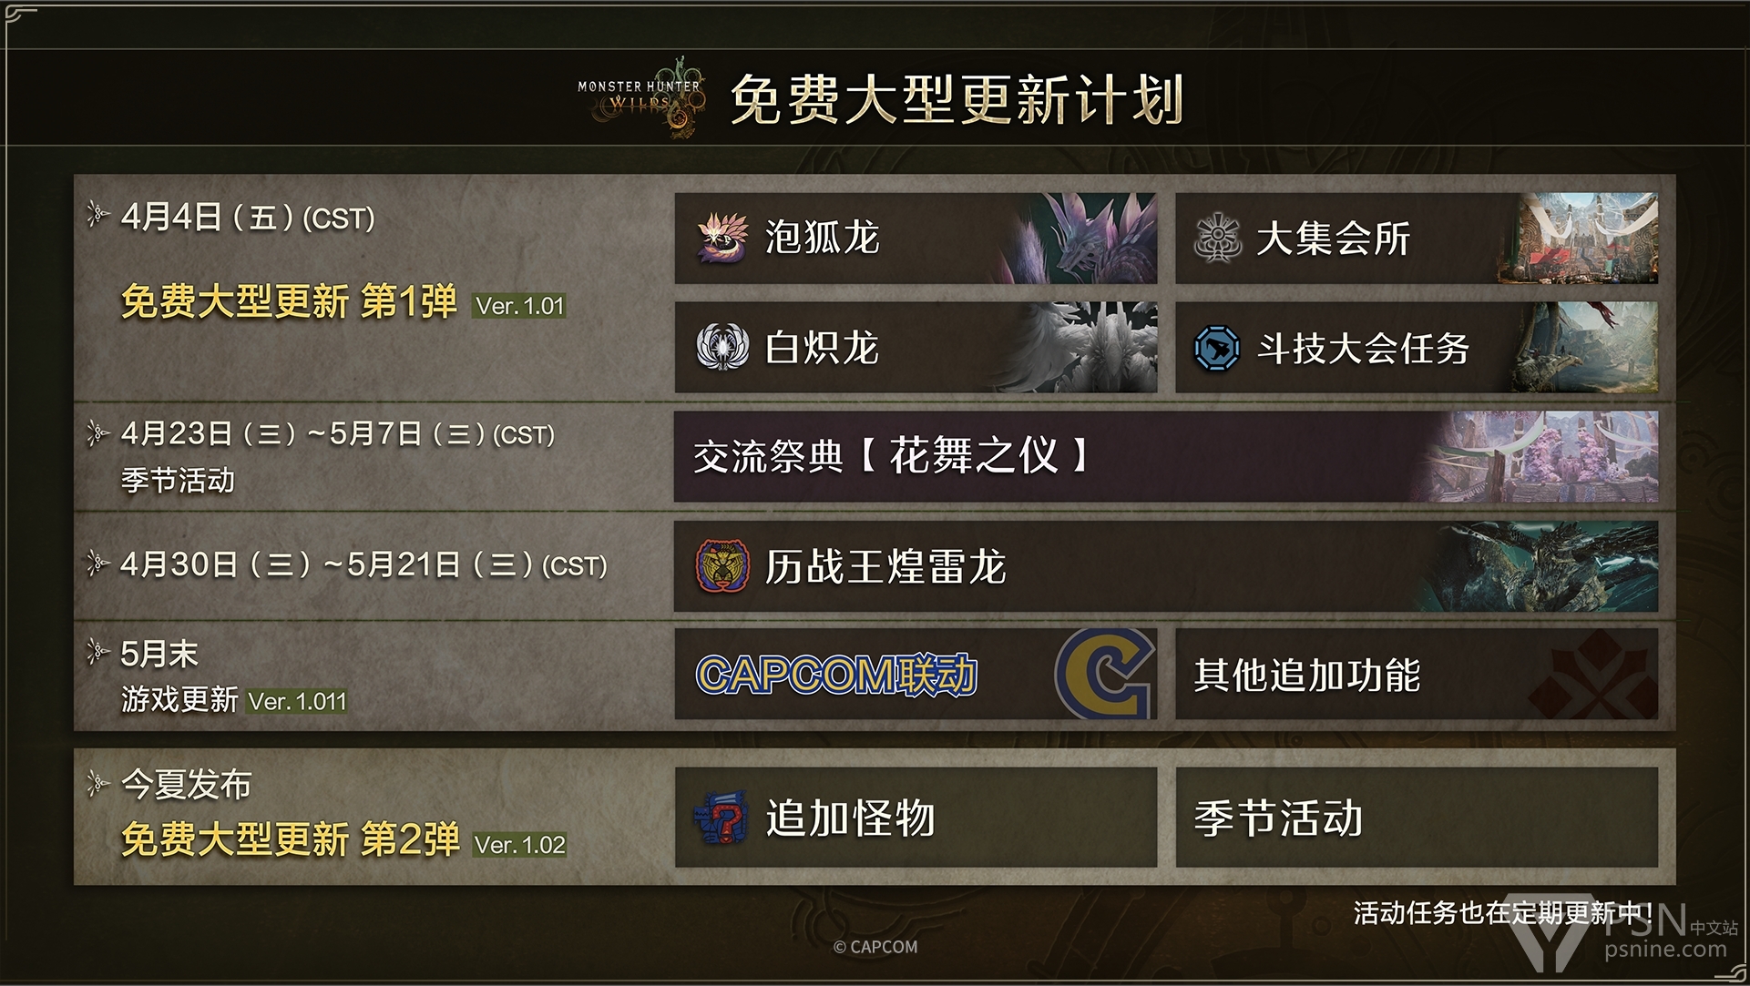
Task: Click the Ver. 1.02 version tag
Action: pyautogui.click(x=519, y=845)
